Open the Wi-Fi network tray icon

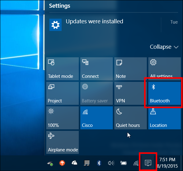136,163
